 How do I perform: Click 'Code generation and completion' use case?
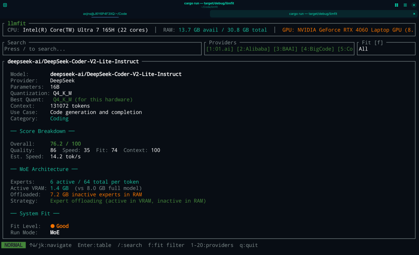coord(96,112)
